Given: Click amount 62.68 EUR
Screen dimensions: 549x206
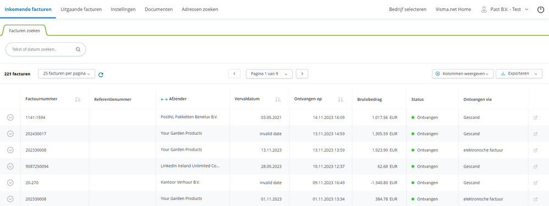Looking at the screenshot, I should [387, 167].
